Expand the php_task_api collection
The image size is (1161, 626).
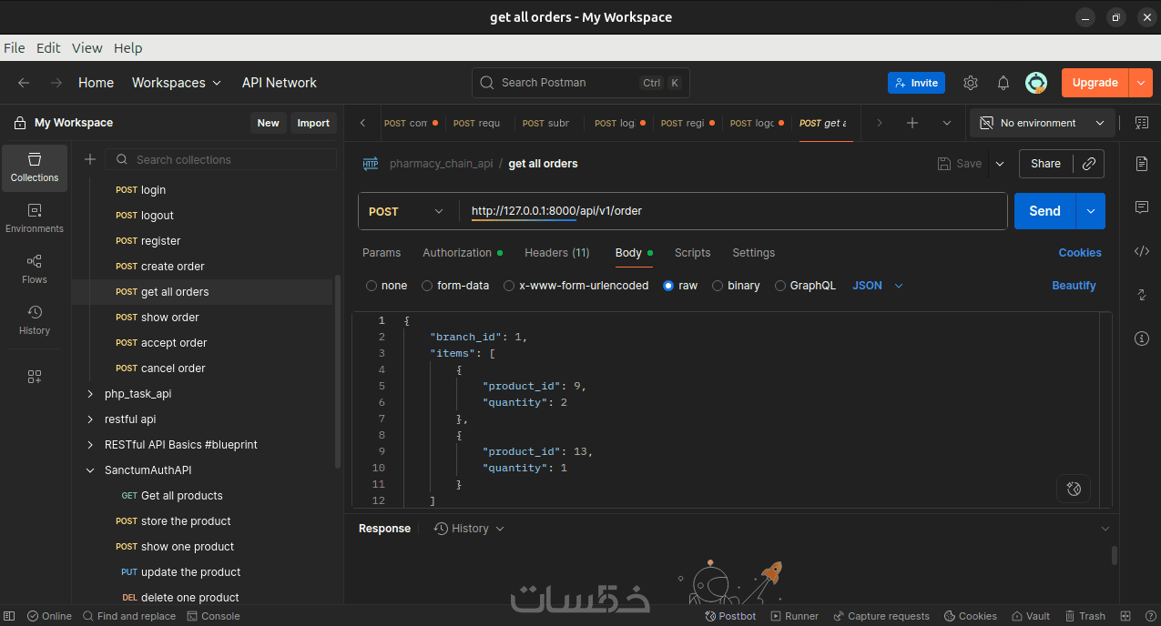[90, 394]
